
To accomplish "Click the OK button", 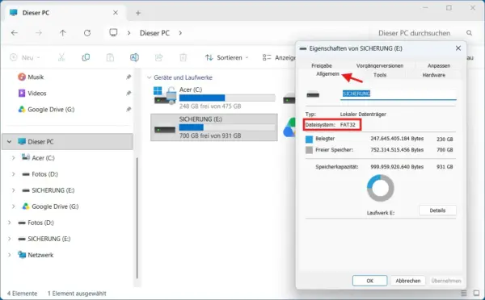I will coord(369,281).
